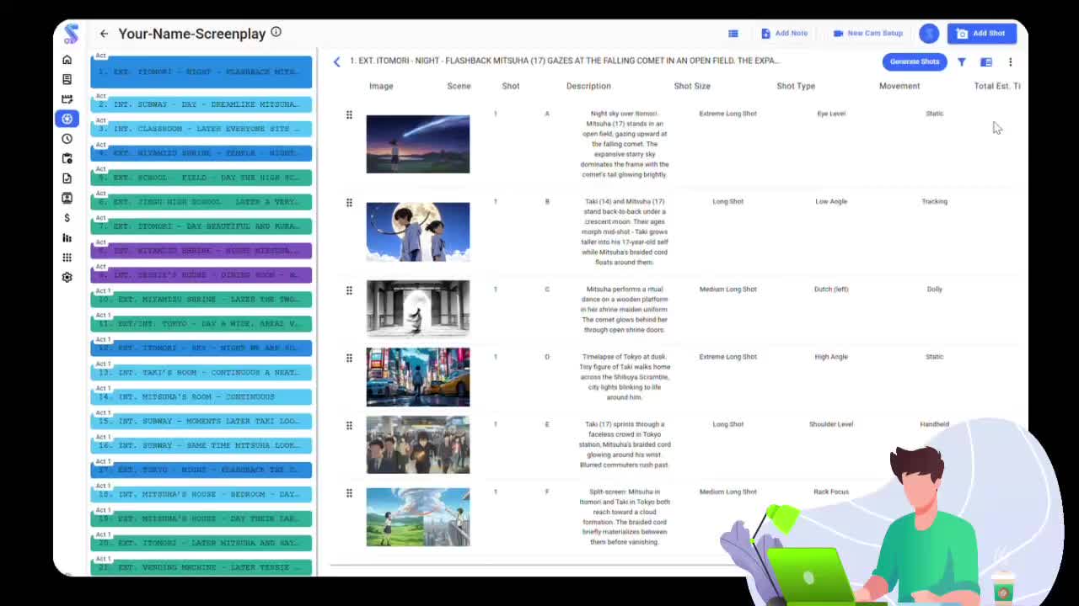Image resolution: width=1079 pixels, height=606 pixels.
Task: Grab the drag handle of shot D
Action: [349, 358]
